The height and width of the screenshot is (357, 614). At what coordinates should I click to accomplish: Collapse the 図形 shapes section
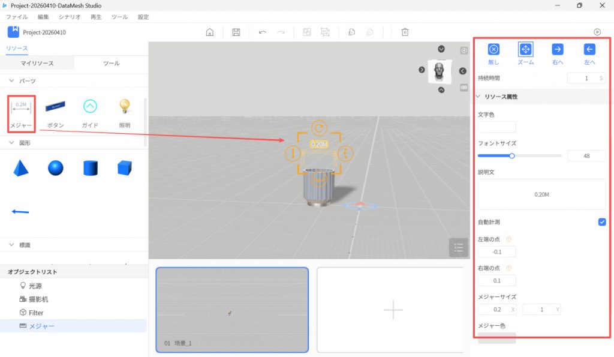(x=12, y=143)
